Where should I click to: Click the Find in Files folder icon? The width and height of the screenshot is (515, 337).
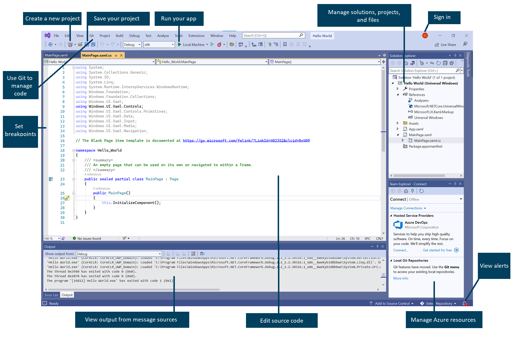pos(232,45)
